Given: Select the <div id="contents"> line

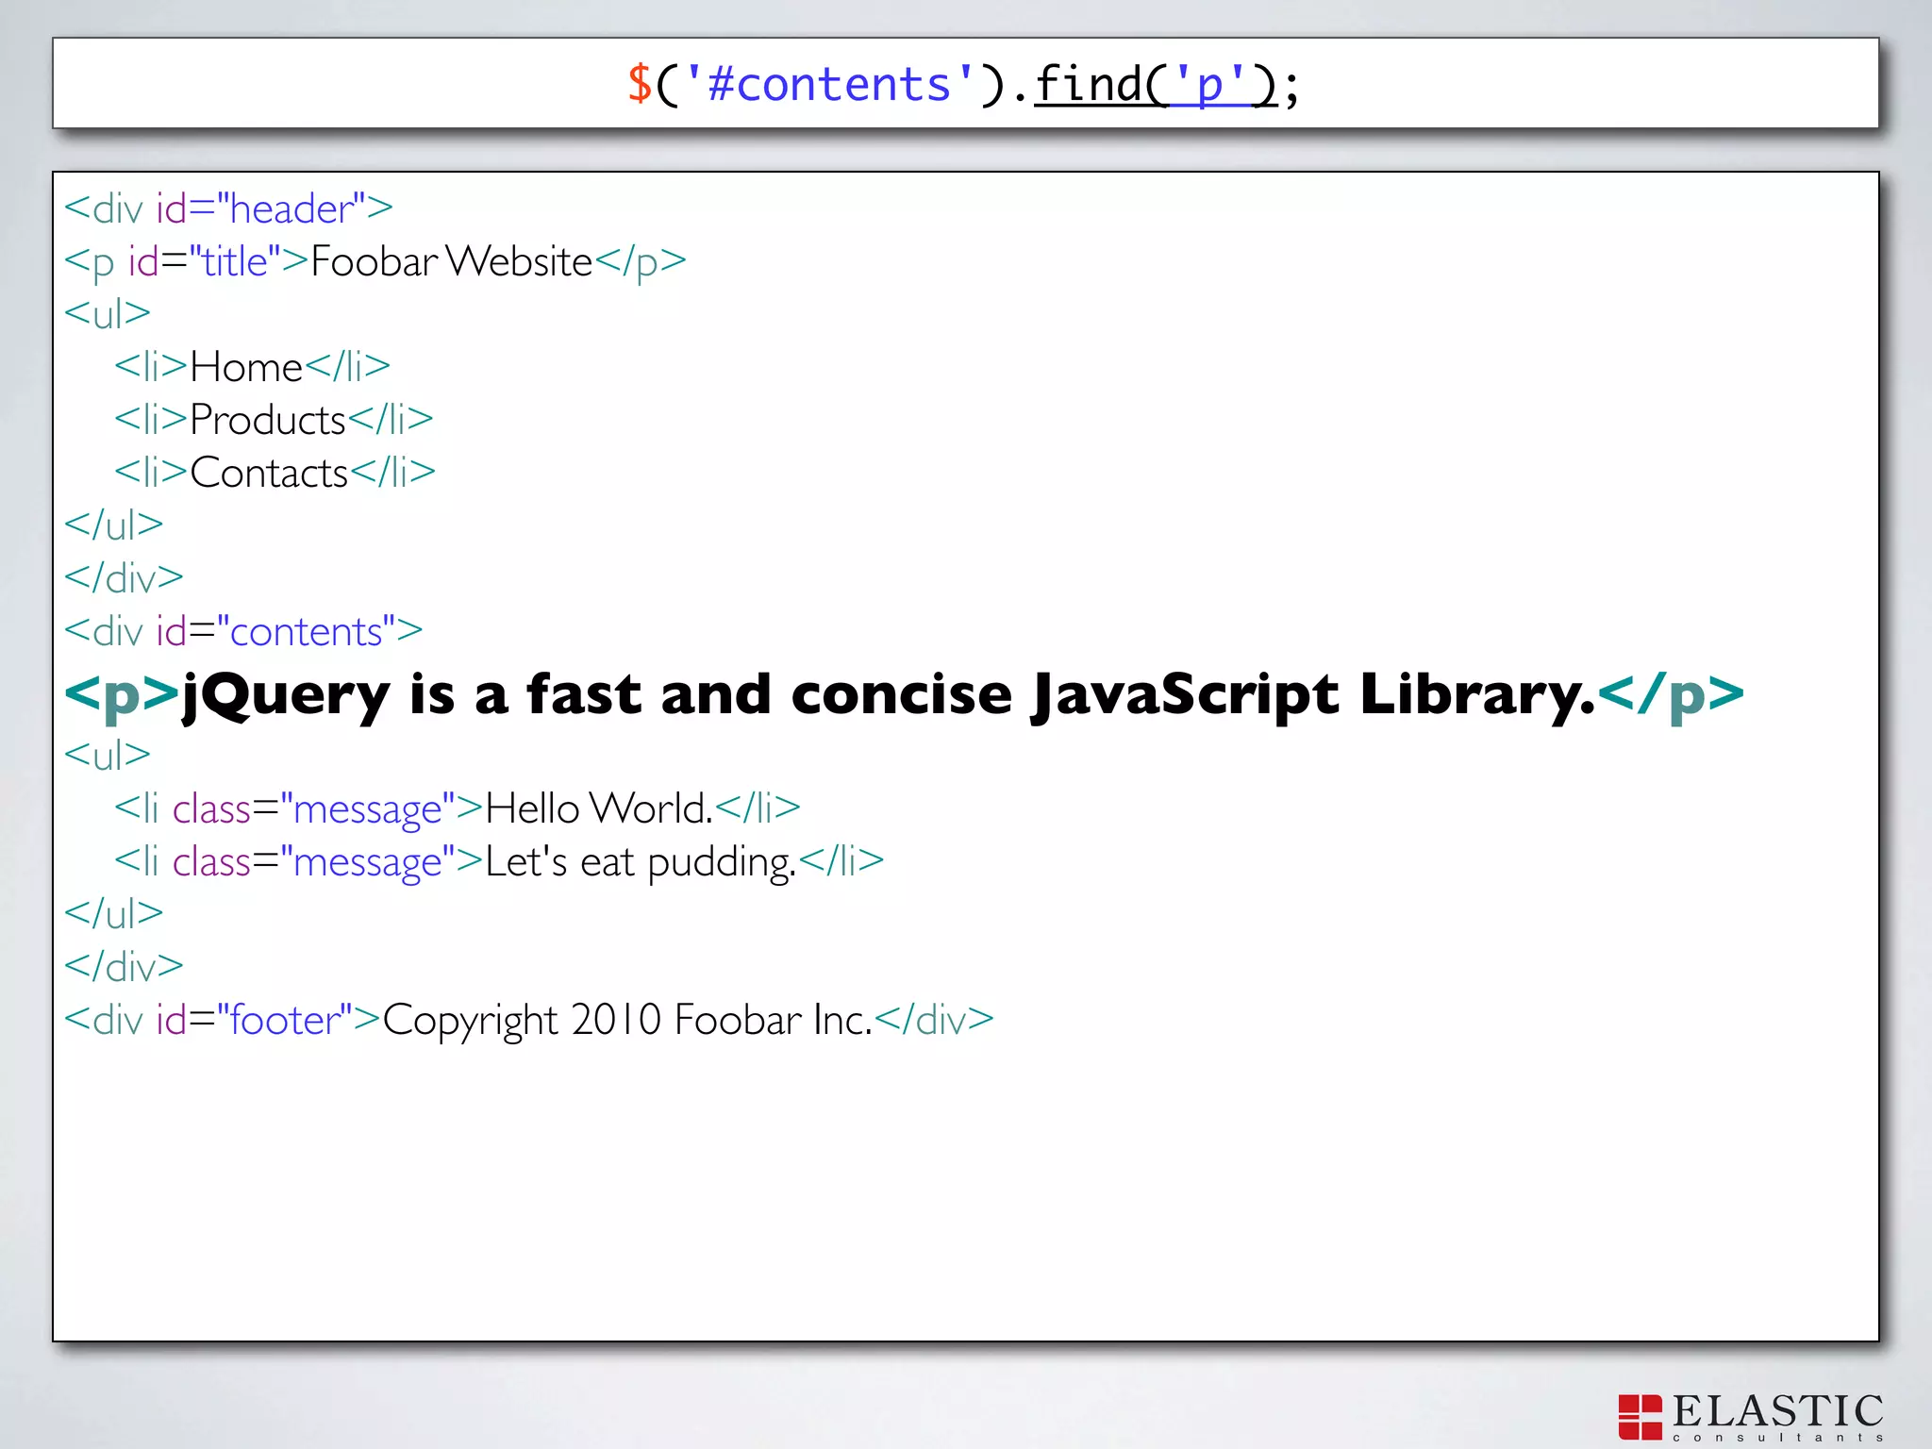Looking at the screenshot, I should pyautogui.click(x=243, y=631).
